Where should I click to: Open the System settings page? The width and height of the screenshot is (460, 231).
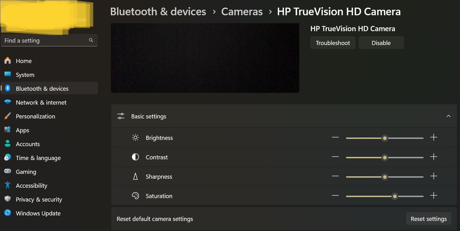click(x=49, y=75)
